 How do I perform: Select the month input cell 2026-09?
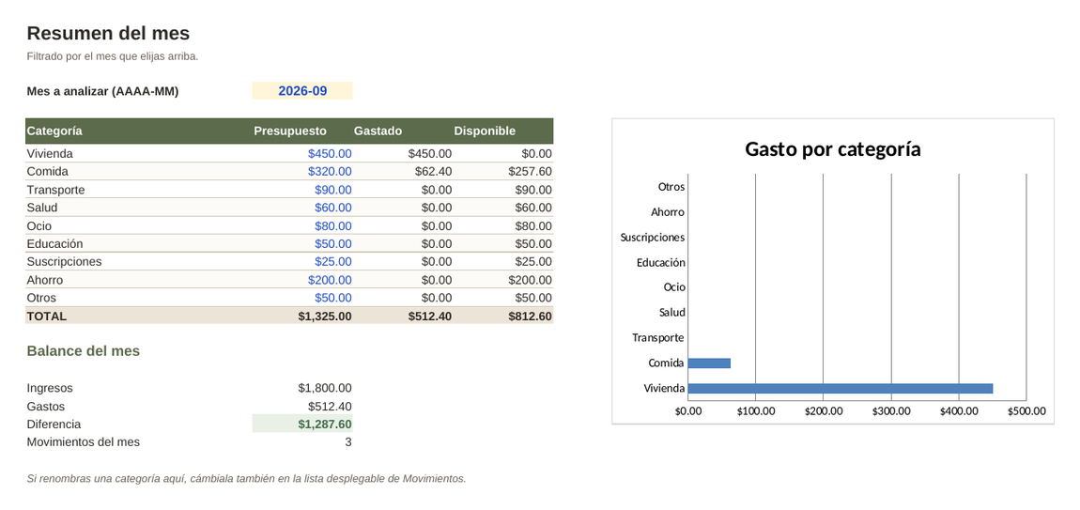302,91
